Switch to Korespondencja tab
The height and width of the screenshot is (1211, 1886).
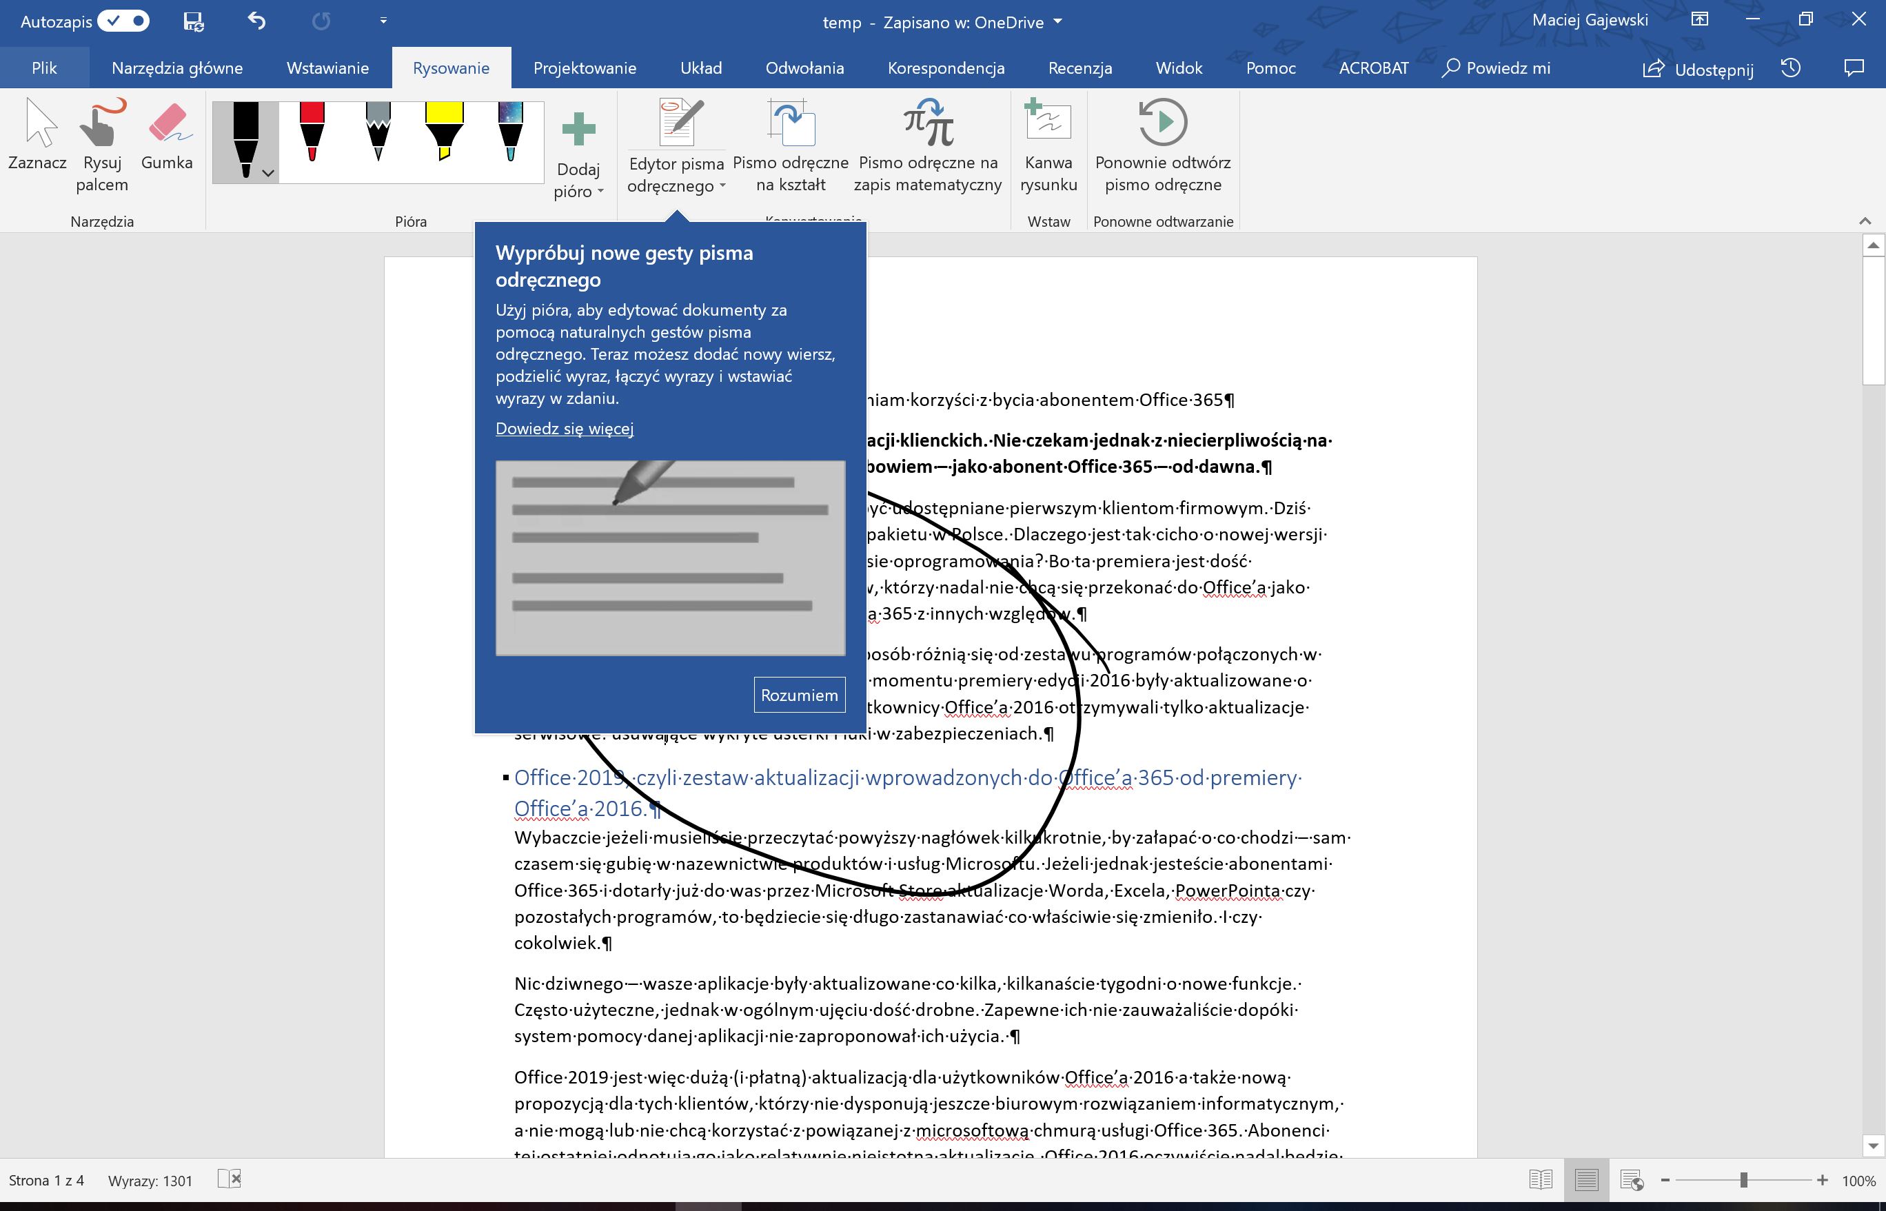tap(946, 68)
